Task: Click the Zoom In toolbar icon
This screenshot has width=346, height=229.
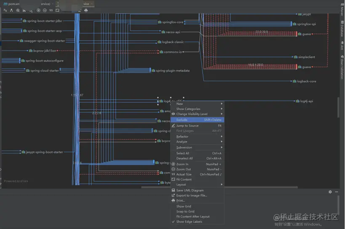Action: pyautogui.click(x=38, y=10)
